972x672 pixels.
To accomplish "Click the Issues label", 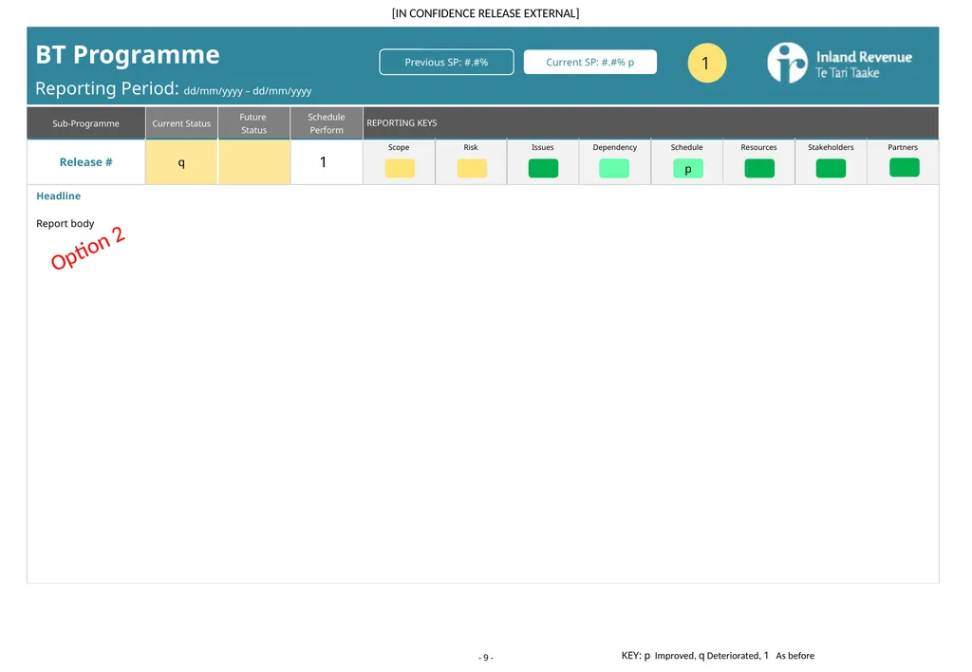I will pyautogui.click(x=542, y=147).
